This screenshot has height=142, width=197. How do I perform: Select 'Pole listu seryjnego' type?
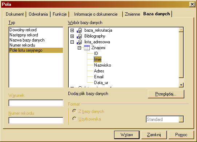(36, 50)
